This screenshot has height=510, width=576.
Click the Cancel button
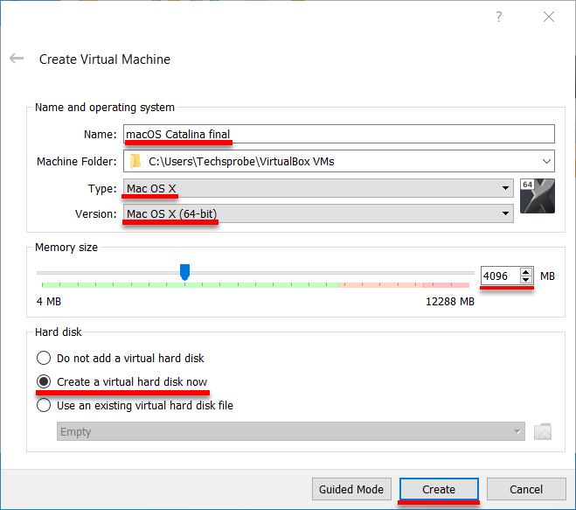pos(526,489)
